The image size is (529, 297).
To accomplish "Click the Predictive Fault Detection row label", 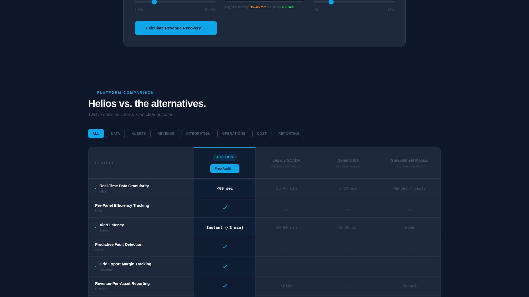I will (x=119, y=244).
